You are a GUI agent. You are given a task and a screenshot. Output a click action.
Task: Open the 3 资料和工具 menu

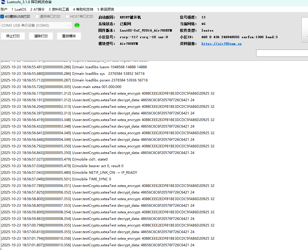tap(59, 9)
